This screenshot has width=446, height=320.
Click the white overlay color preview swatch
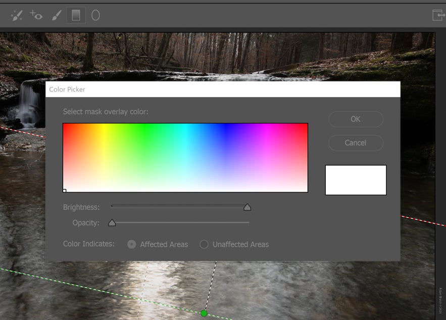356,179
